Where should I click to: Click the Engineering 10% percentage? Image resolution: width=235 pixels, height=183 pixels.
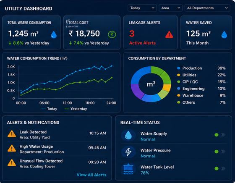point(222,89)
